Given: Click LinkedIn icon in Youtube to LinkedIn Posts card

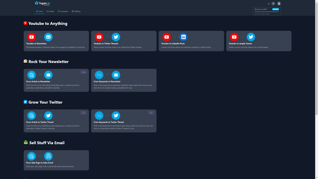Looking at the screenshot, I should pyautogui.click(x=184, y=37).
